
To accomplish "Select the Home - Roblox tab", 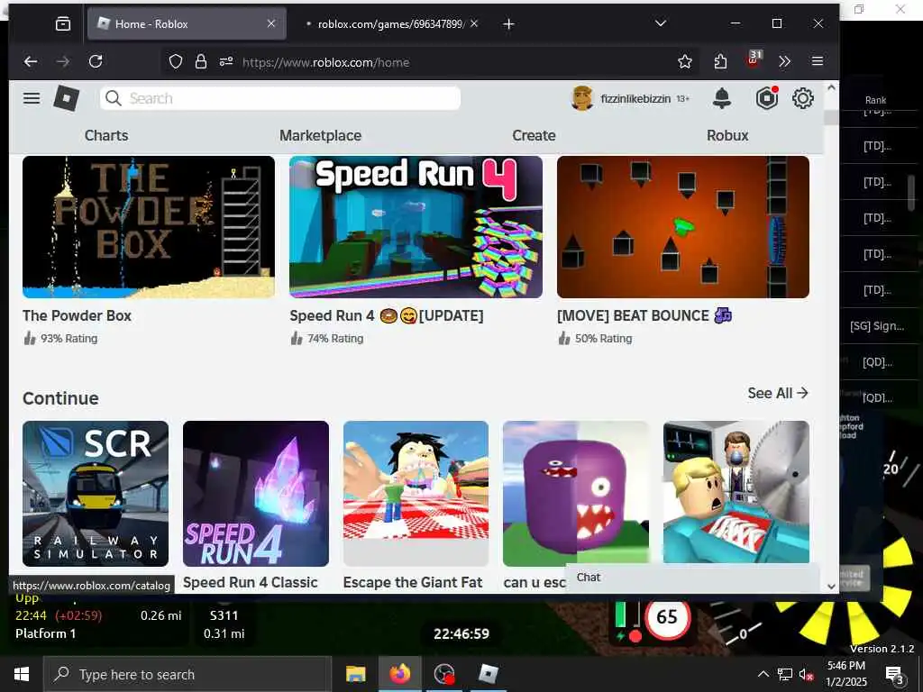I will 187,23.
